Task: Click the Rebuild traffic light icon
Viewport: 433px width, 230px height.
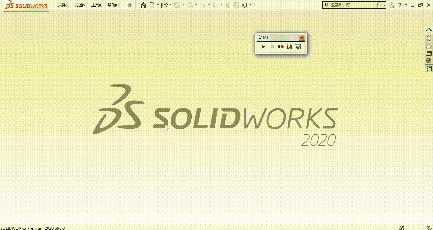Action: tap(228, 5)
